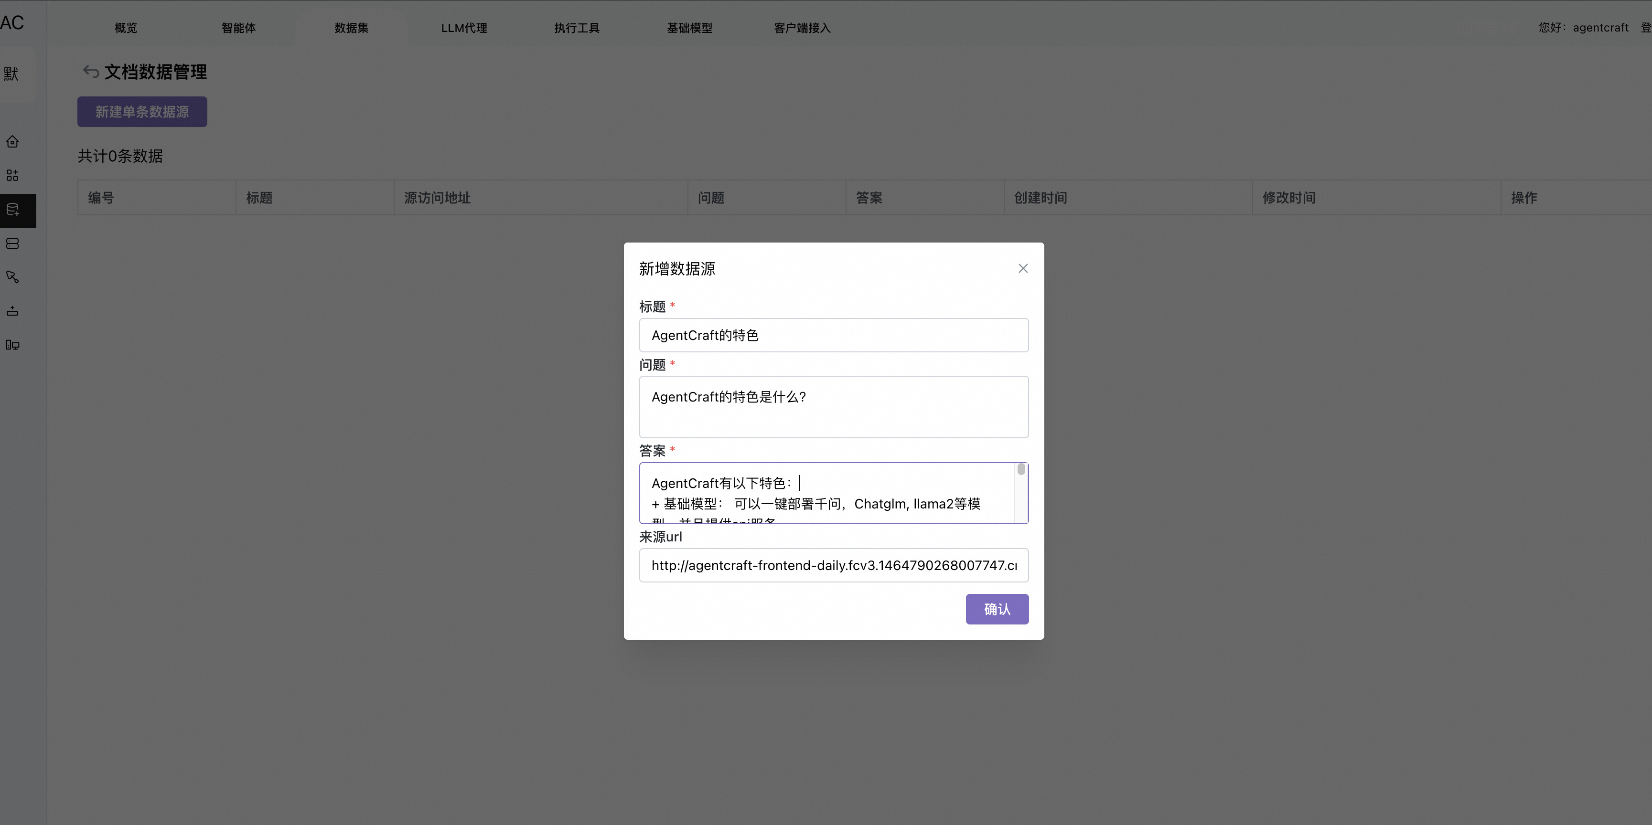Click the home icon in the sidebar

13,142
